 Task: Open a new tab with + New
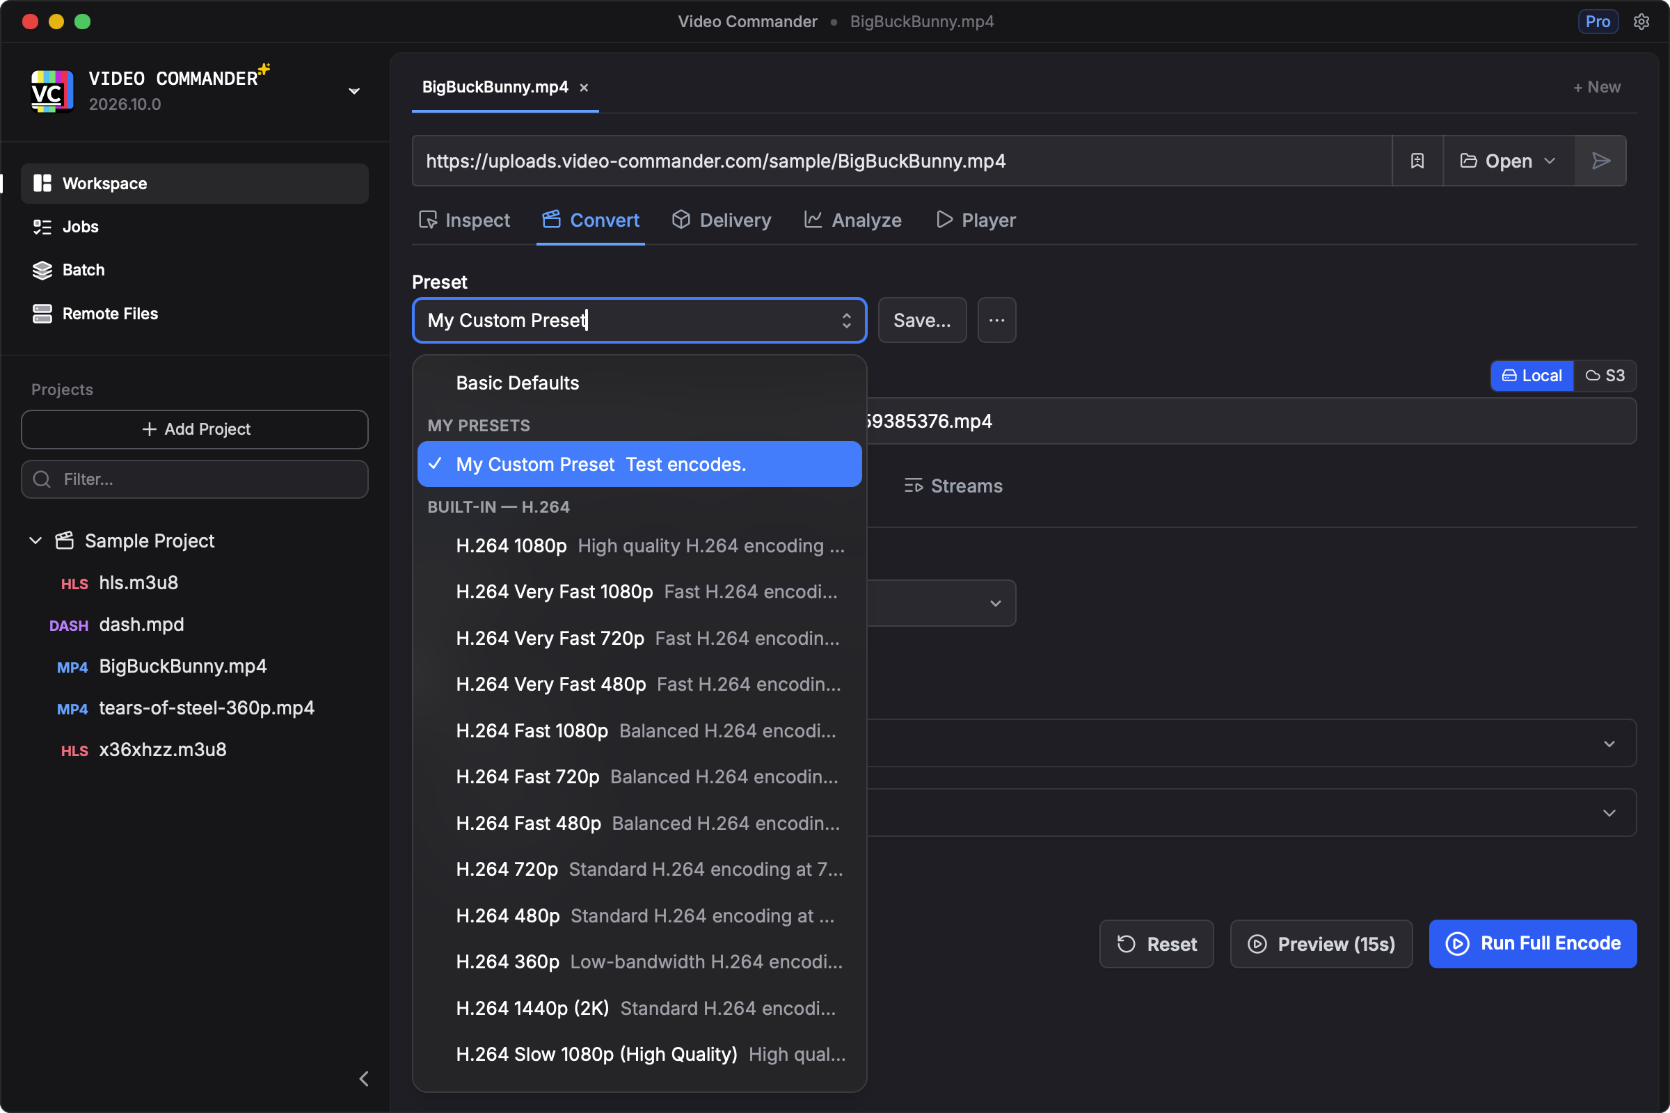[1596, 86]
